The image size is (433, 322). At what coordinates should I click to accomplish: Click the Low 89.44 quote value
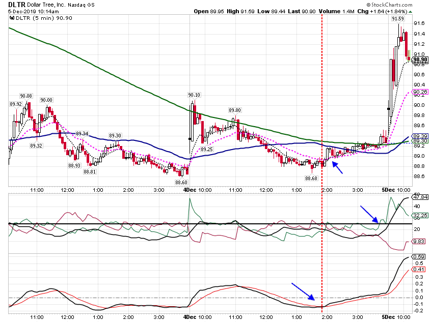pos(271,11)
